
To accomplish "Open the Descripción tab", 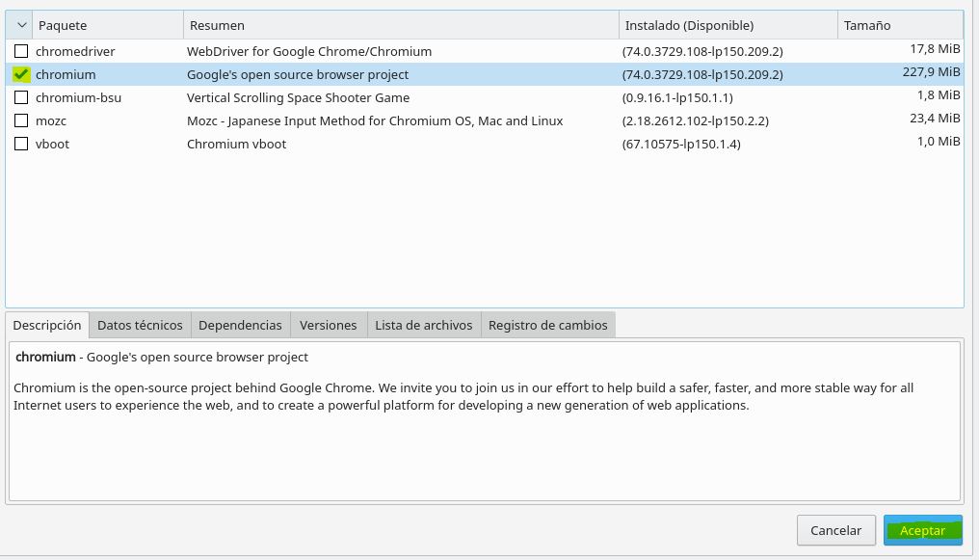I will [47, 325].
